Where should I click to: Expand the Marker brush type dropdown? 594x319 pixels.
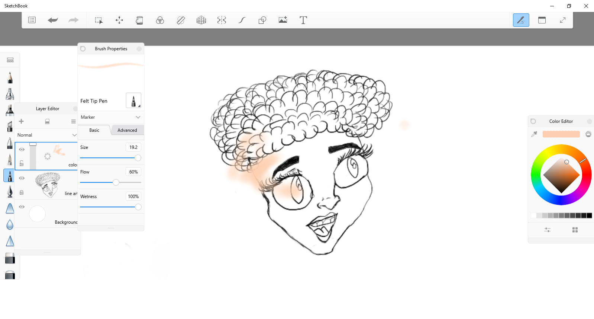(x=110, y=117)
